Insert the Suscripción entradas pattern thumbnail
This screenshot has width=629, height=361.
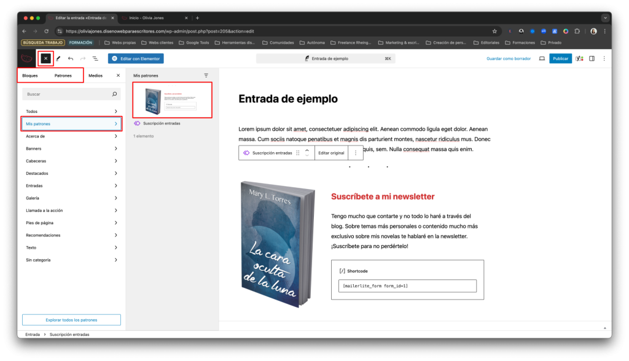click(x=173, y=100)
